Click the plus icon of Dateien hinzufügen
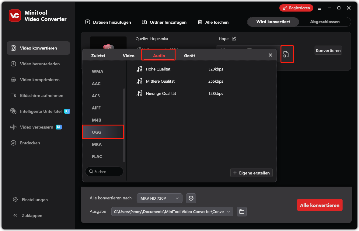The width and height of the screenshot is (359, 231). (x=87, y=22)
